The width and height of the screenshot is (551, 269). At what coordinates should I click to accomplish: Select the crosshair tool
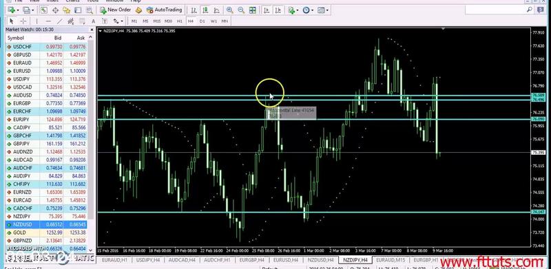[23, 21]
